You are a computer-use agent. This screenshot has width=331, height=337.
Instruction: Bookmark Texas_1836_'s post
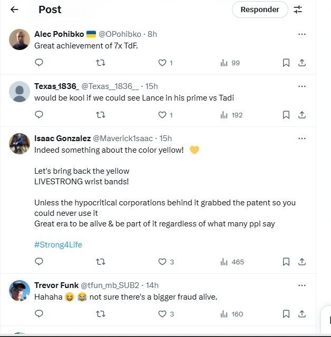(x=286, y=115)
